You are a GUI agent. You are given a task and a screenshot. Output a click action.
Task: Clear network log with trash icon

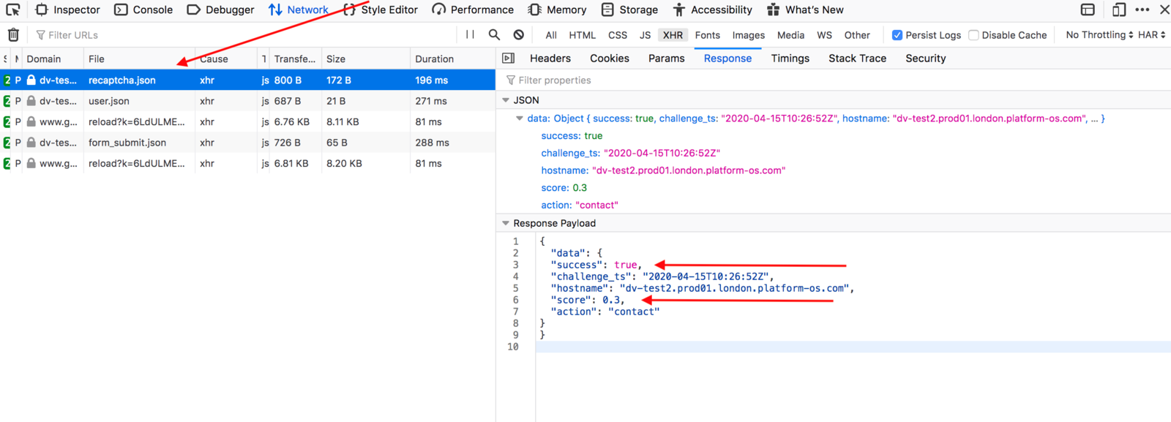point(13,35)
